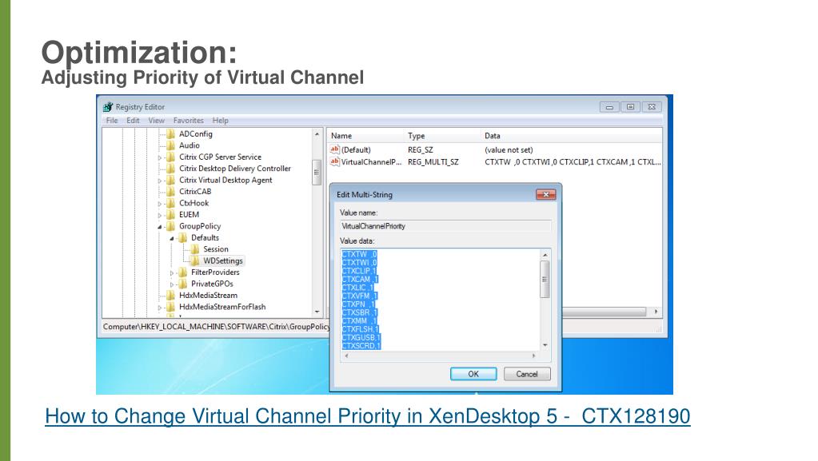
Task: Select the HdxMediaStream tree label
Action: point(208,295)
